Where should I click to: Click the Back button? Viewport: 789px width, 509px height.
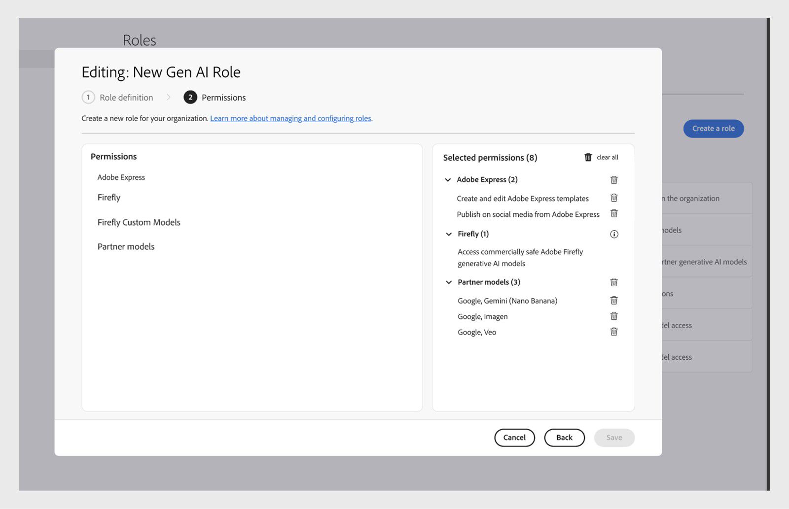tap(564, 438)
